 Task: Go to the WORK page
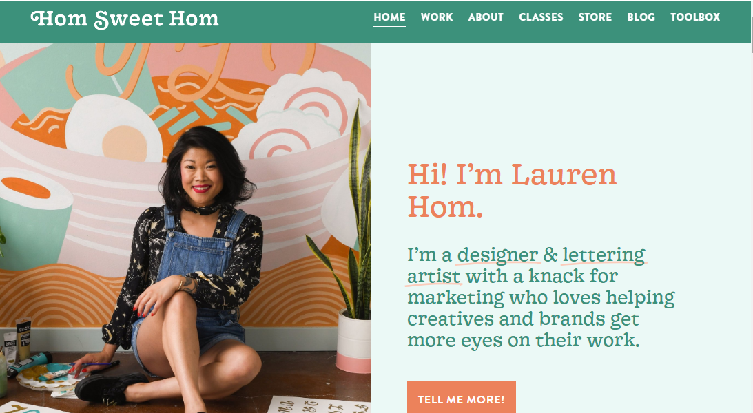coord(437,17)
